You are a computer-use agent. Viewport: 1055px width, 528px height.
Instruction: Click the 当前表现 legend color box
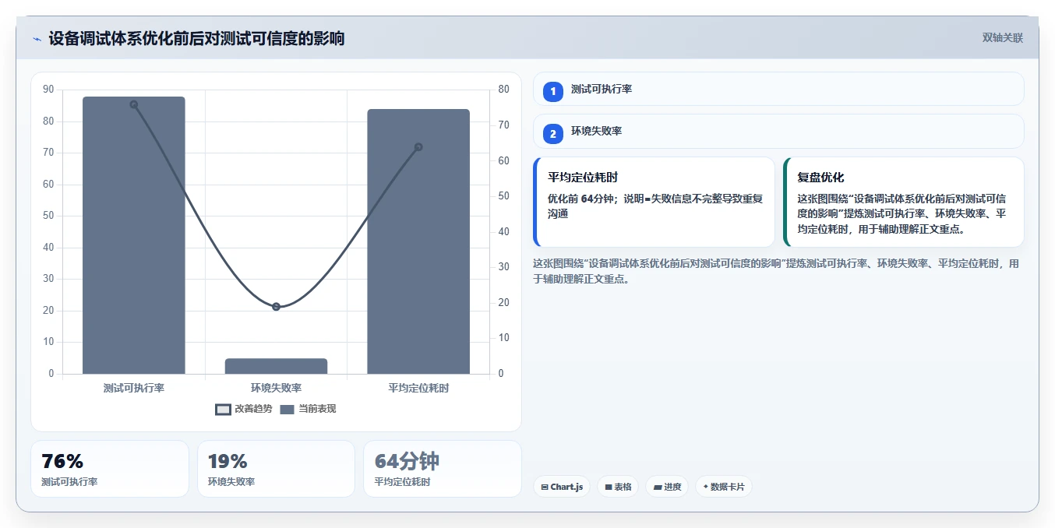(x=287, y=410)
